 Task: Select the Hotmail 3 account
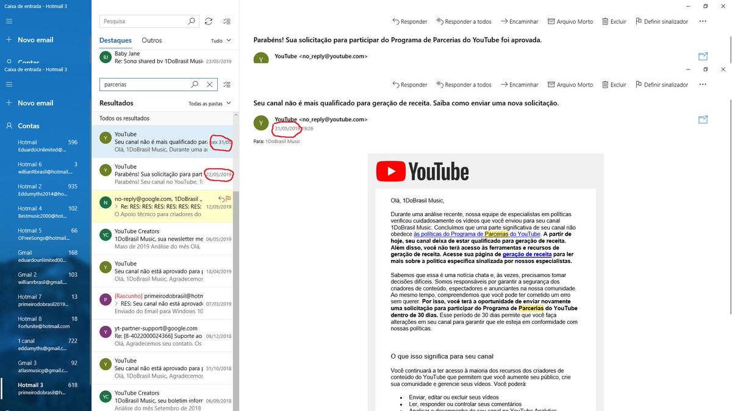[x=46, y=388]
